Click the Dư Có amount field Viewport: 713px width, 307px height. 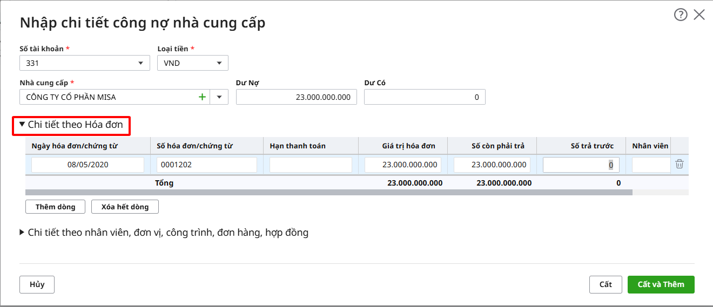425,97
